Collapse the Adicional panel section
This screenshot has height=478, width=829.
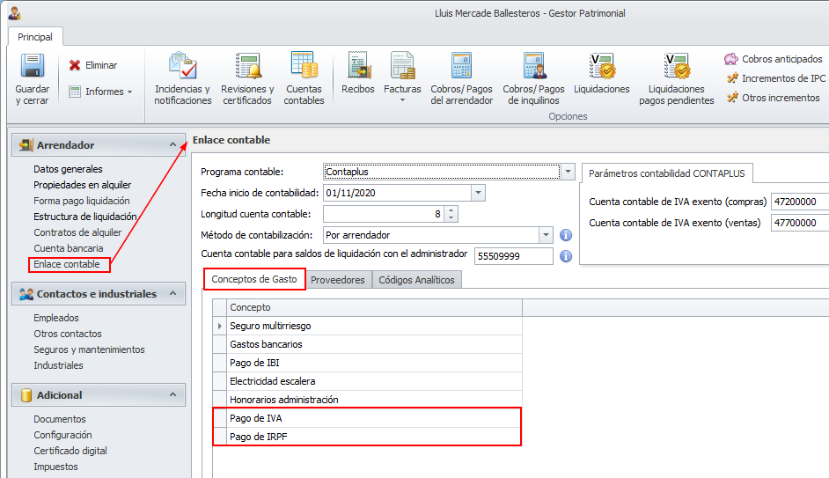coord(172,394)
